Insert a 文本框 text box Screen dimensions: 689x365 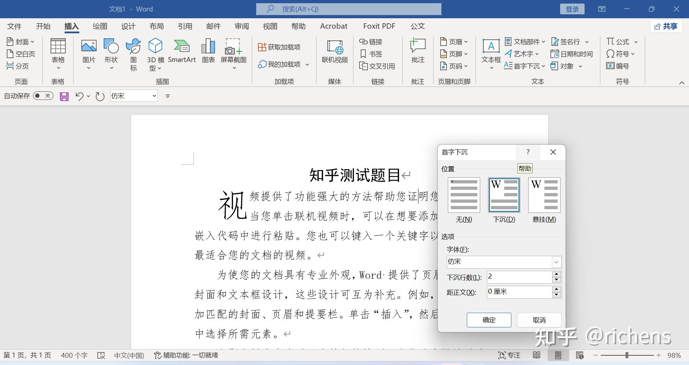point(491,54)
